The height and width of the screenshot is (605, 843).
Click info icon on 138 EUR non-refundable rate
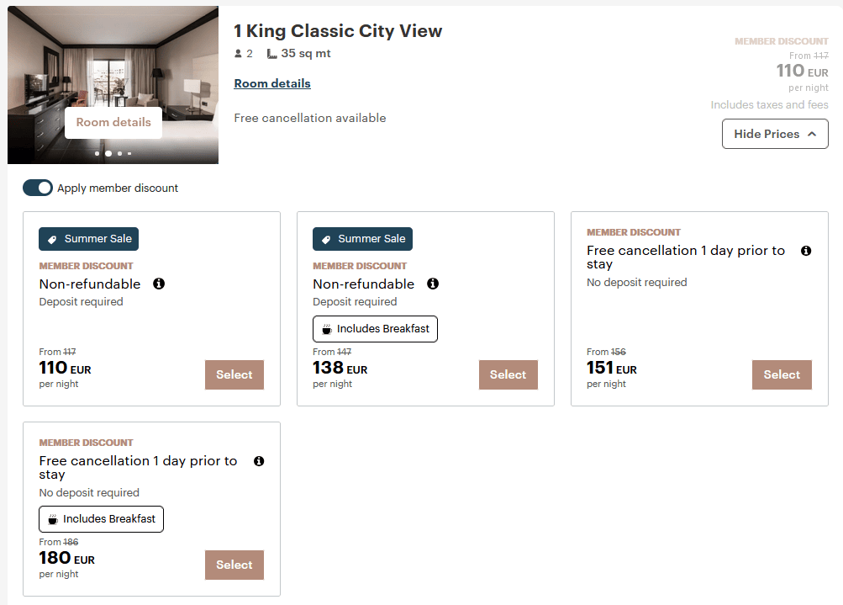[x=433, y=284]
